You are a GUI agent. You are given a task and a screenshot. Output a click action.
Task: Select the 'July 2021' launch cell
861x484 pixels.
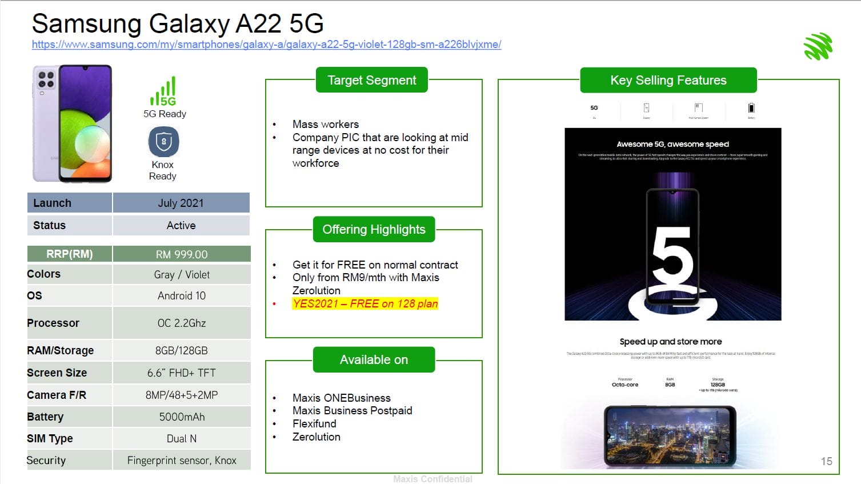point(181,203)
